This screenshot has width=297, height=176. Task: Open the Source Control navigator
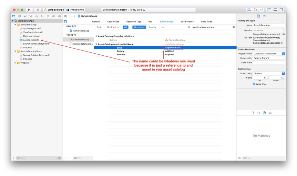click(x=19, y=16)
